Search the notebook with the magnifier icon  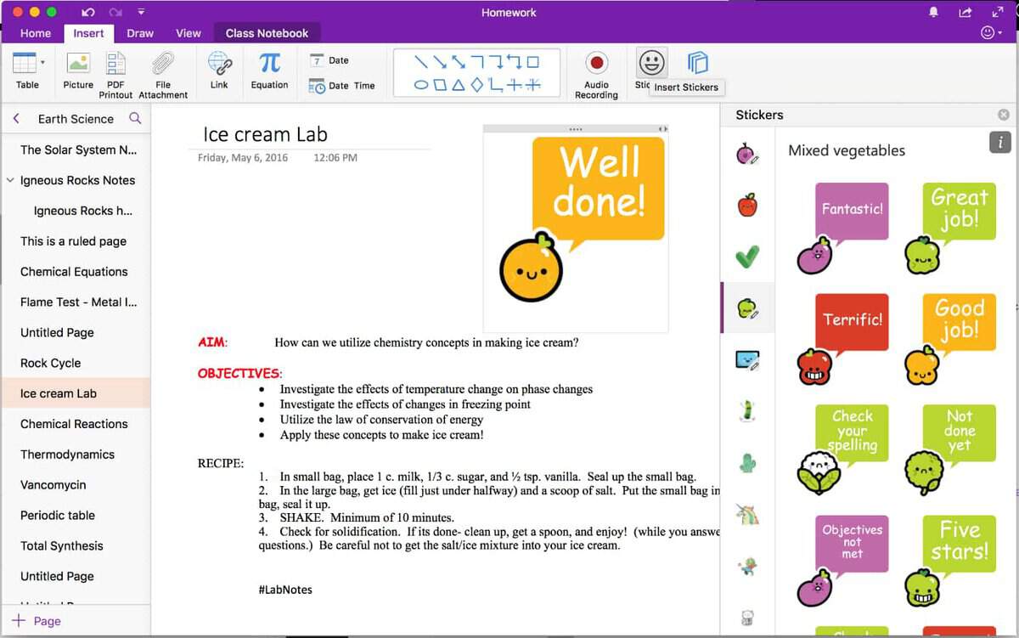[135, 118]
